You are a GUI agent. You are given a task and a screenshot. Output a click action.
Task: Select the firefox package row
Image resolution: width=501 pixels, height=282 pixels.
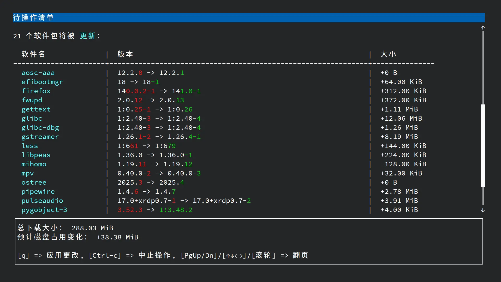coord(36,91)
